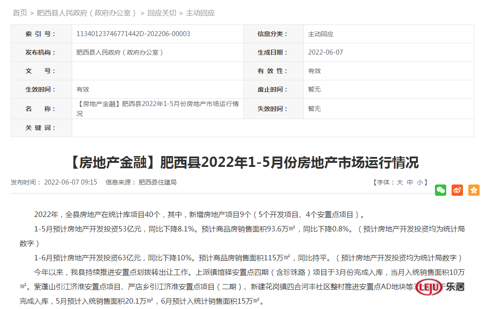Switch font size to 大

[x=400, y=183]
